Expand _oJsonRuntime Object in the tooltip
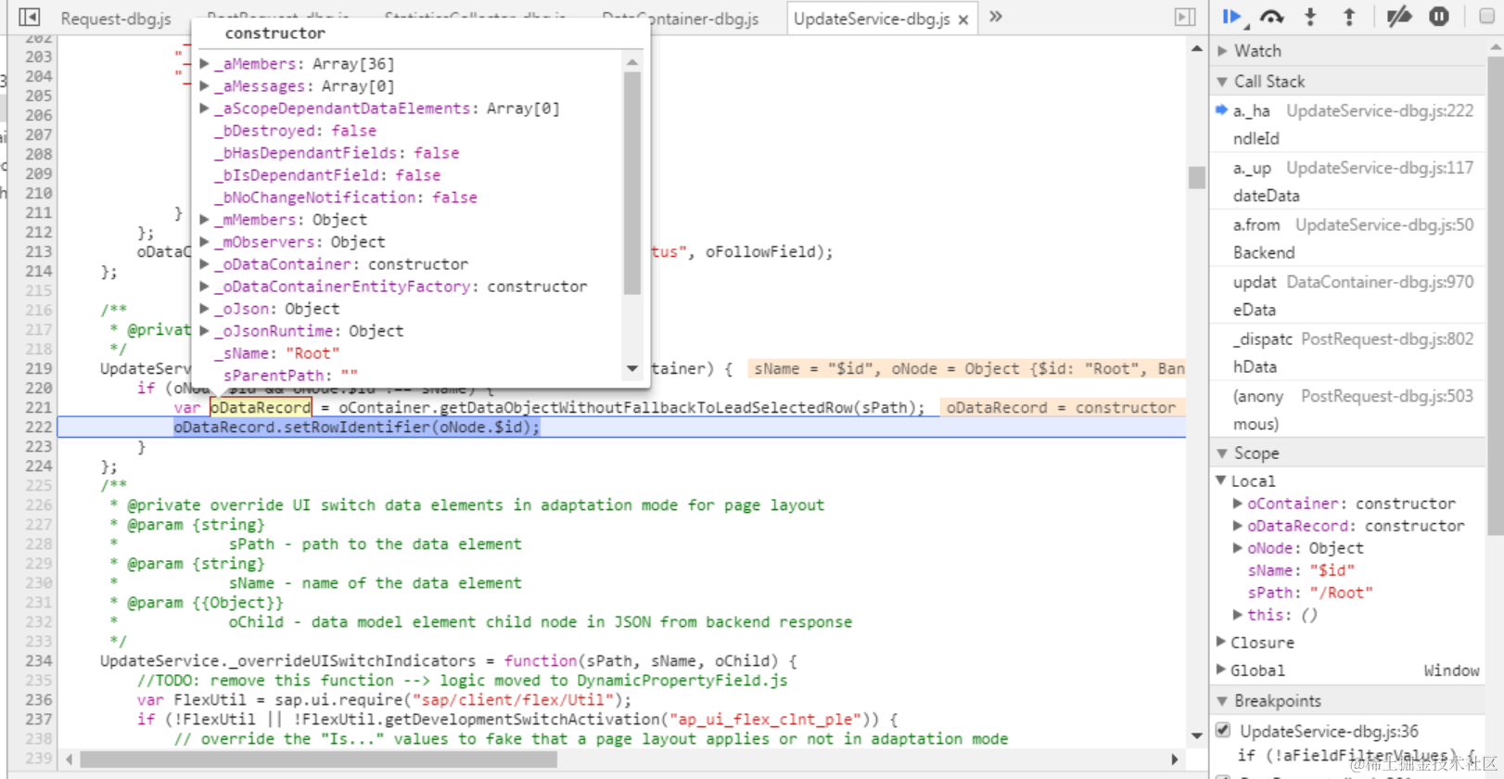This screenshot has height=779, width=1504. 204,331
